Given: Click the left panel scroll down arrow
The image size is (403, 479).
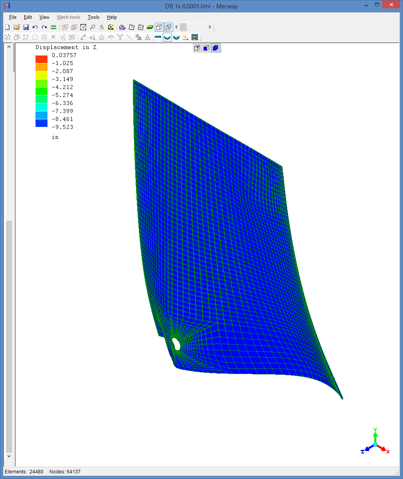Looking at the screenshot, I should click(9, 456).
